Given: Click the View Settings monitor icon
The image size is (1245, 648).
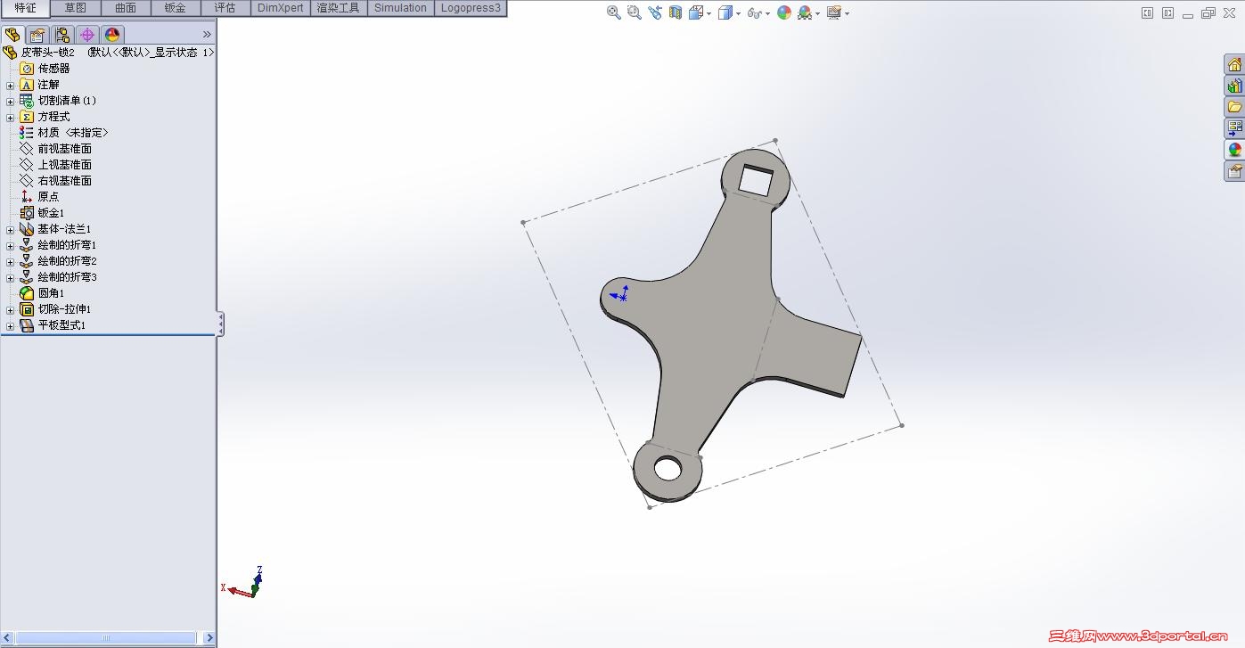Looking at the screenshot, I should tap(834, 12).
